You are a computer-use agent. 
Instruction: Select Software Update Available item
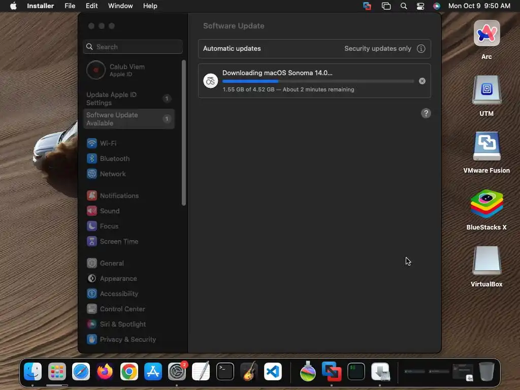129,119
